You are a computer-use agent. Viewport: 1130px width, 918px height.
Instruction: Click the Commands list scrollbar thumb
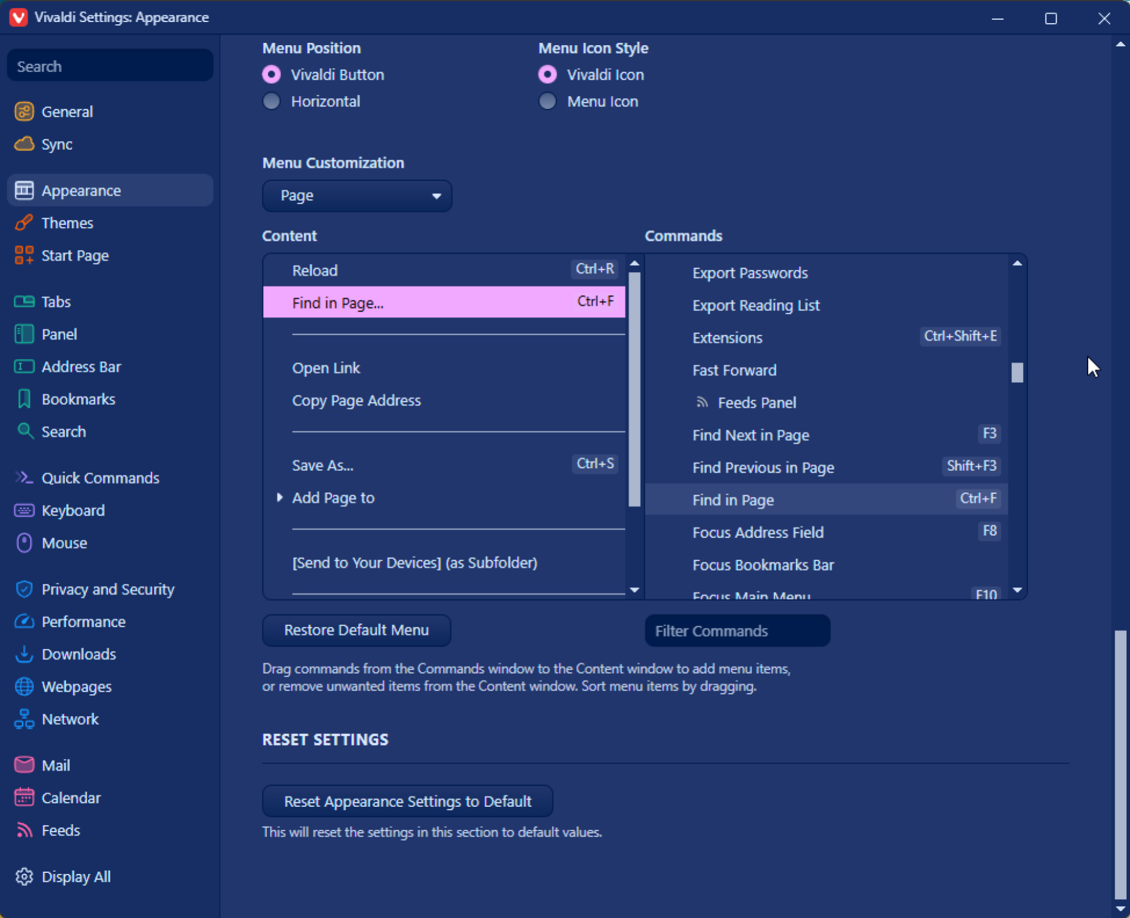click(x=1017, y=373)
